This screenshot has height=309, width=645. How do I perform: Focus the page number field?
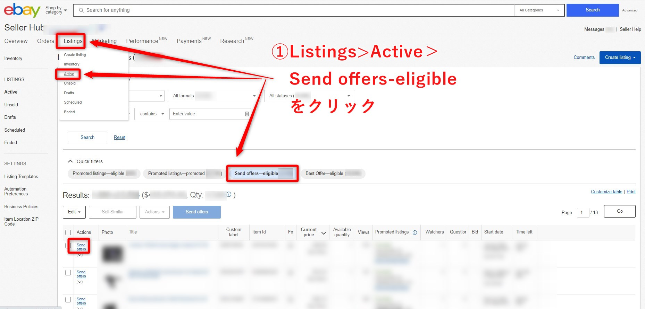(x=583, y=212)
